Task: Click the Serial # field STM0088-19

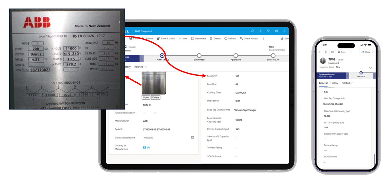Action: click(157, 130)
